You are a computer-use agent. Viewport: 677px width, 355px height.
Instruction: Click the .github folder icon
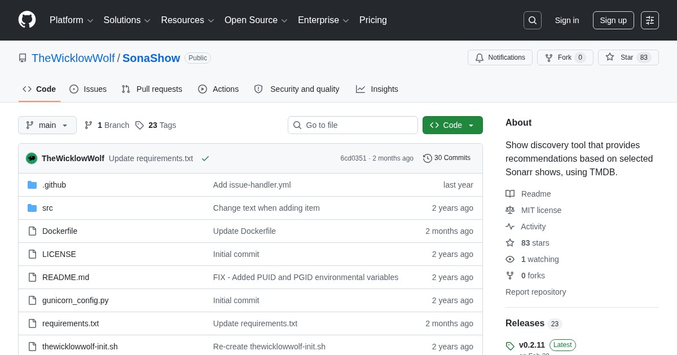(x=32, y=185)
